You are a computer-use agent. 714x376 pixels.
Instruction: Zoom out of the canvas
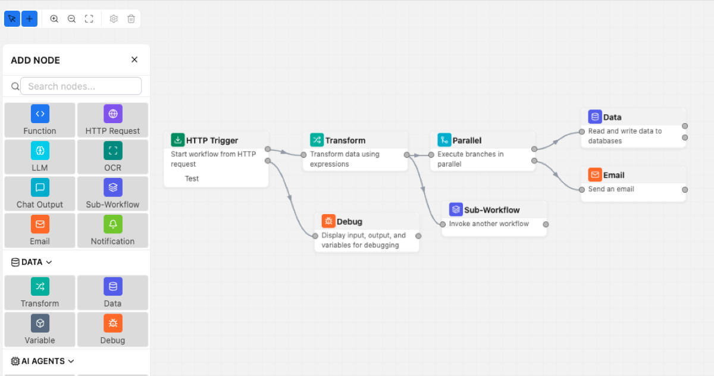tap(71, 18)
